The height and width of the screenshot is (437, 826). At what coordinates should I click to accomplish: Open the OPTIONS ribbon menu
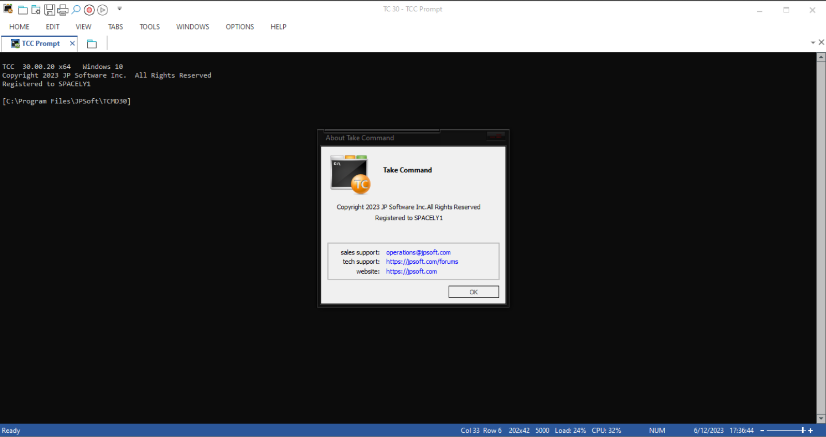240,27
